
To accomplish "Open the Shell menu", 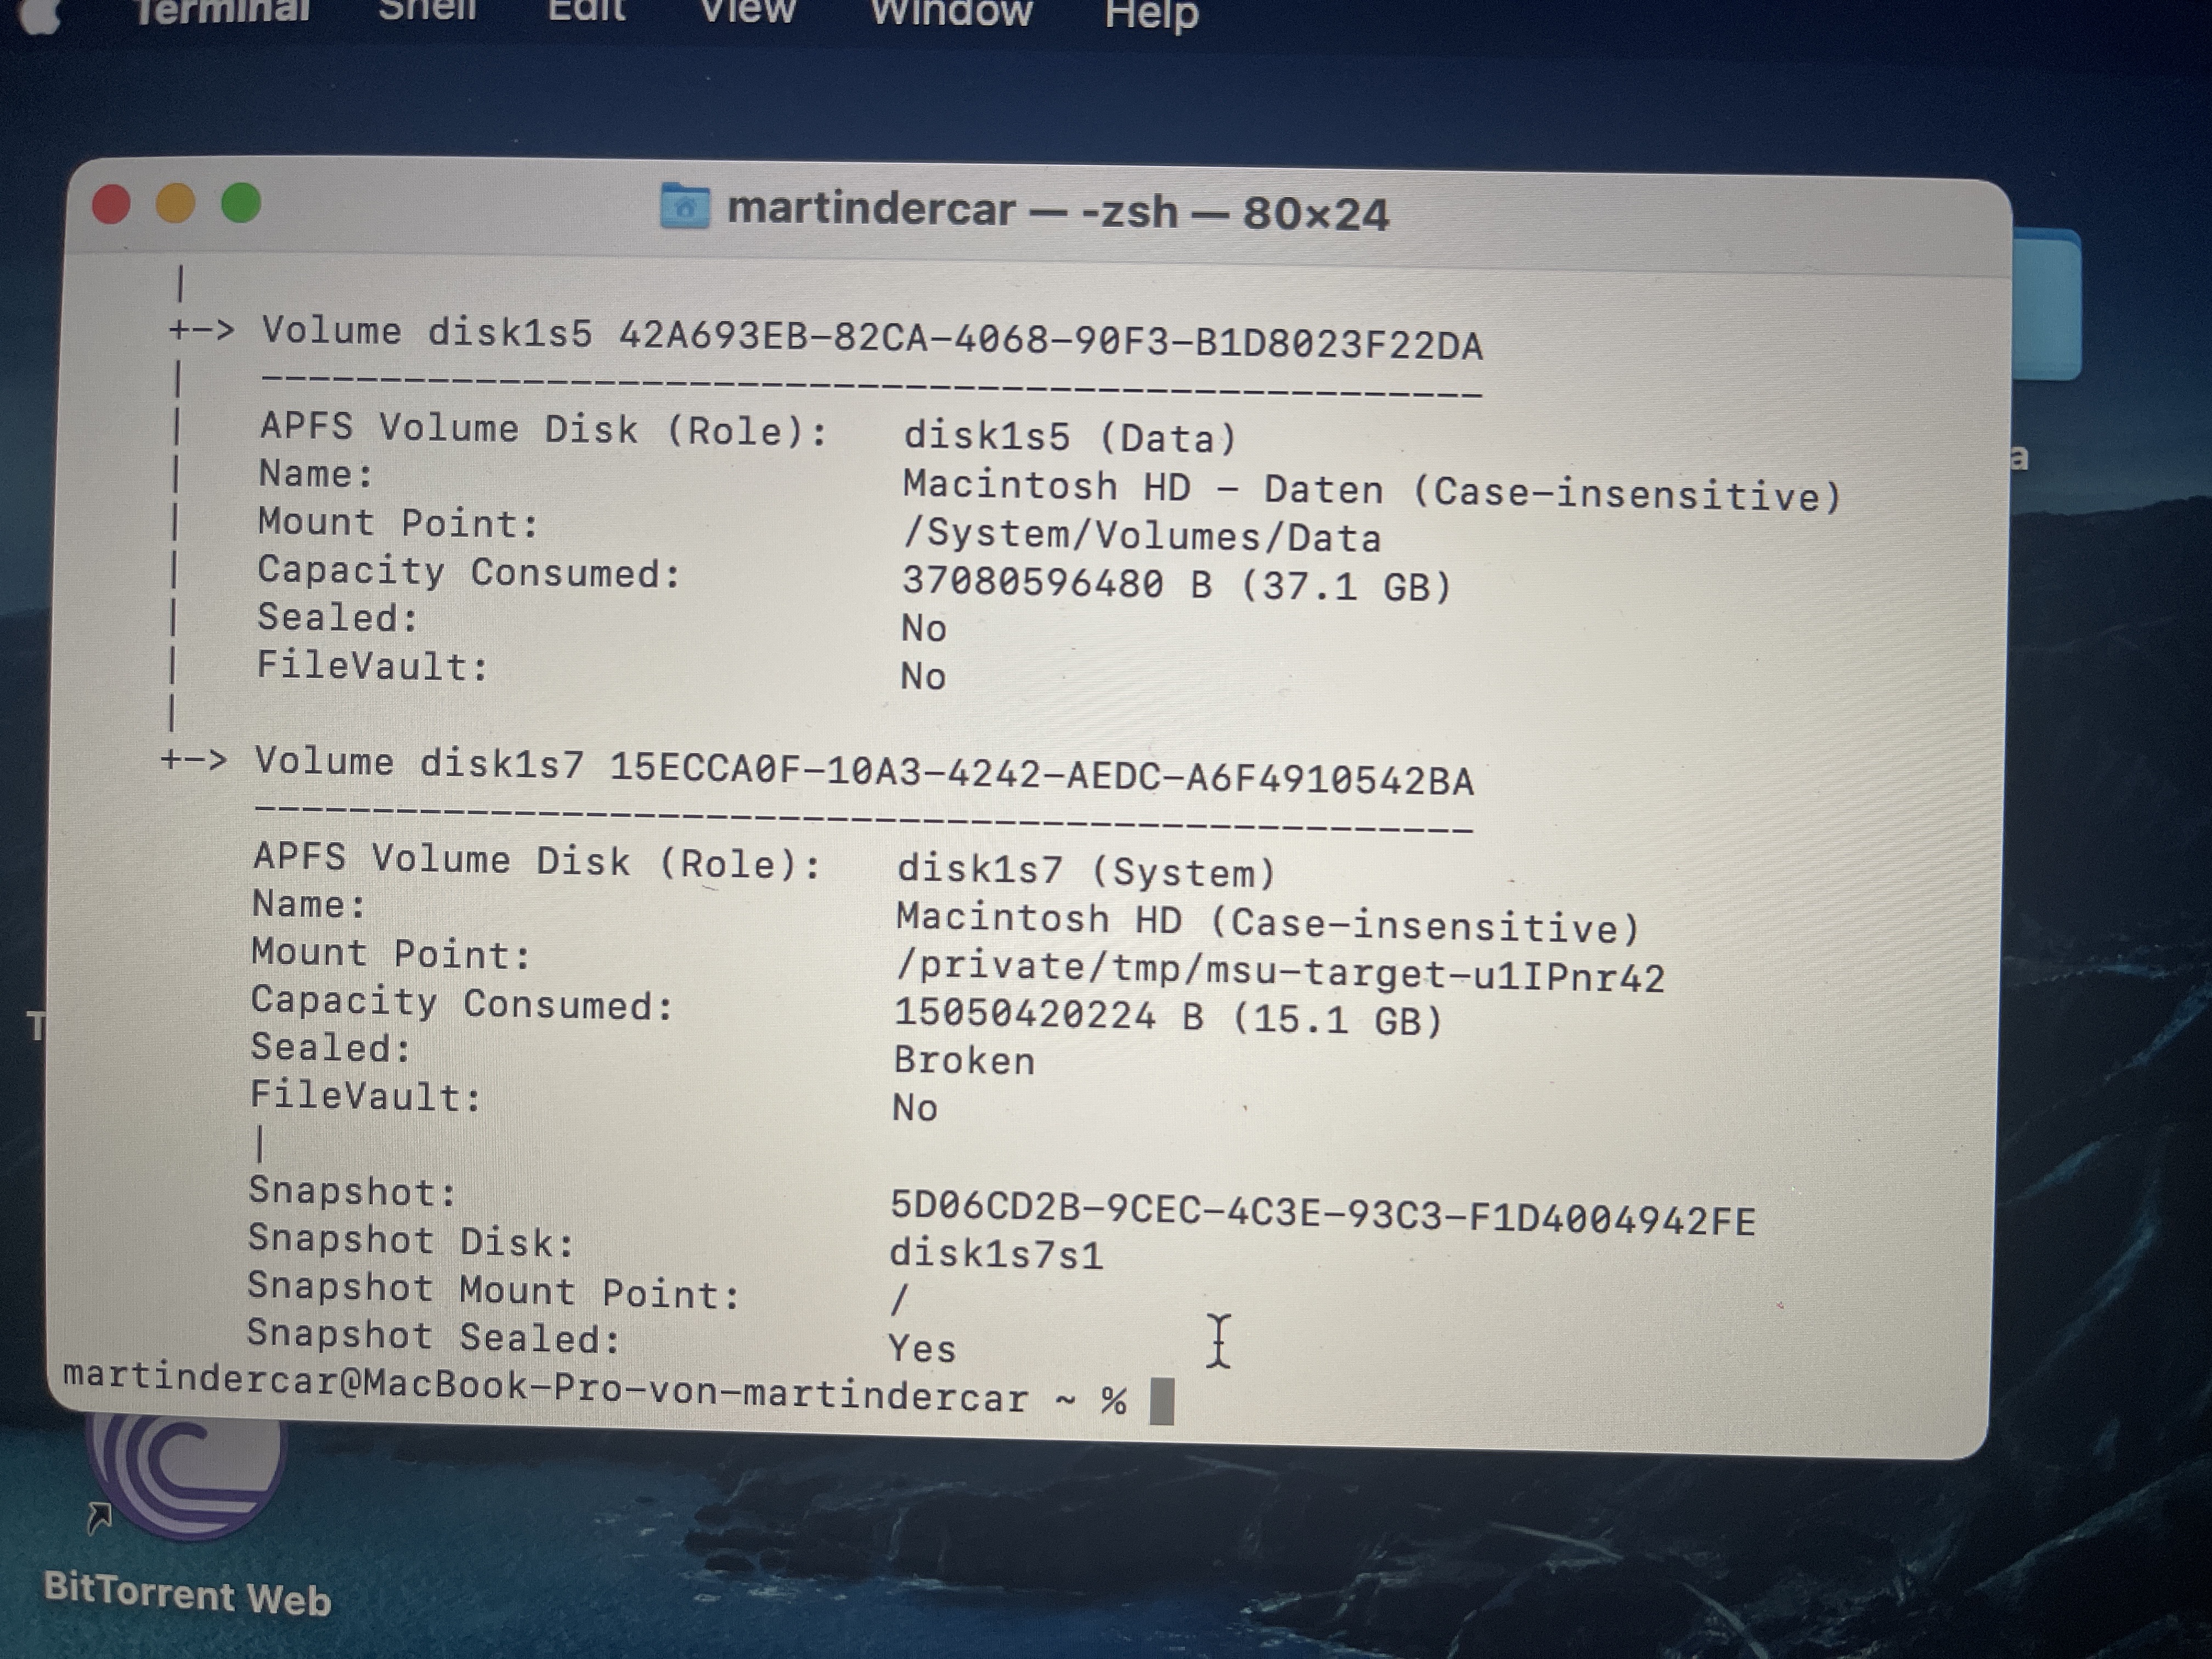I will [x=427, y=10].
